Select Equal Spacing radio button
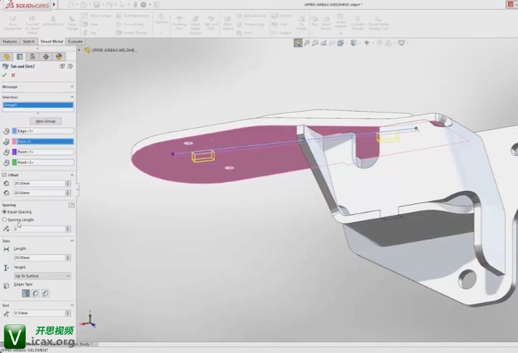This screenshot has width=518, height=353. tap(5, 212)
